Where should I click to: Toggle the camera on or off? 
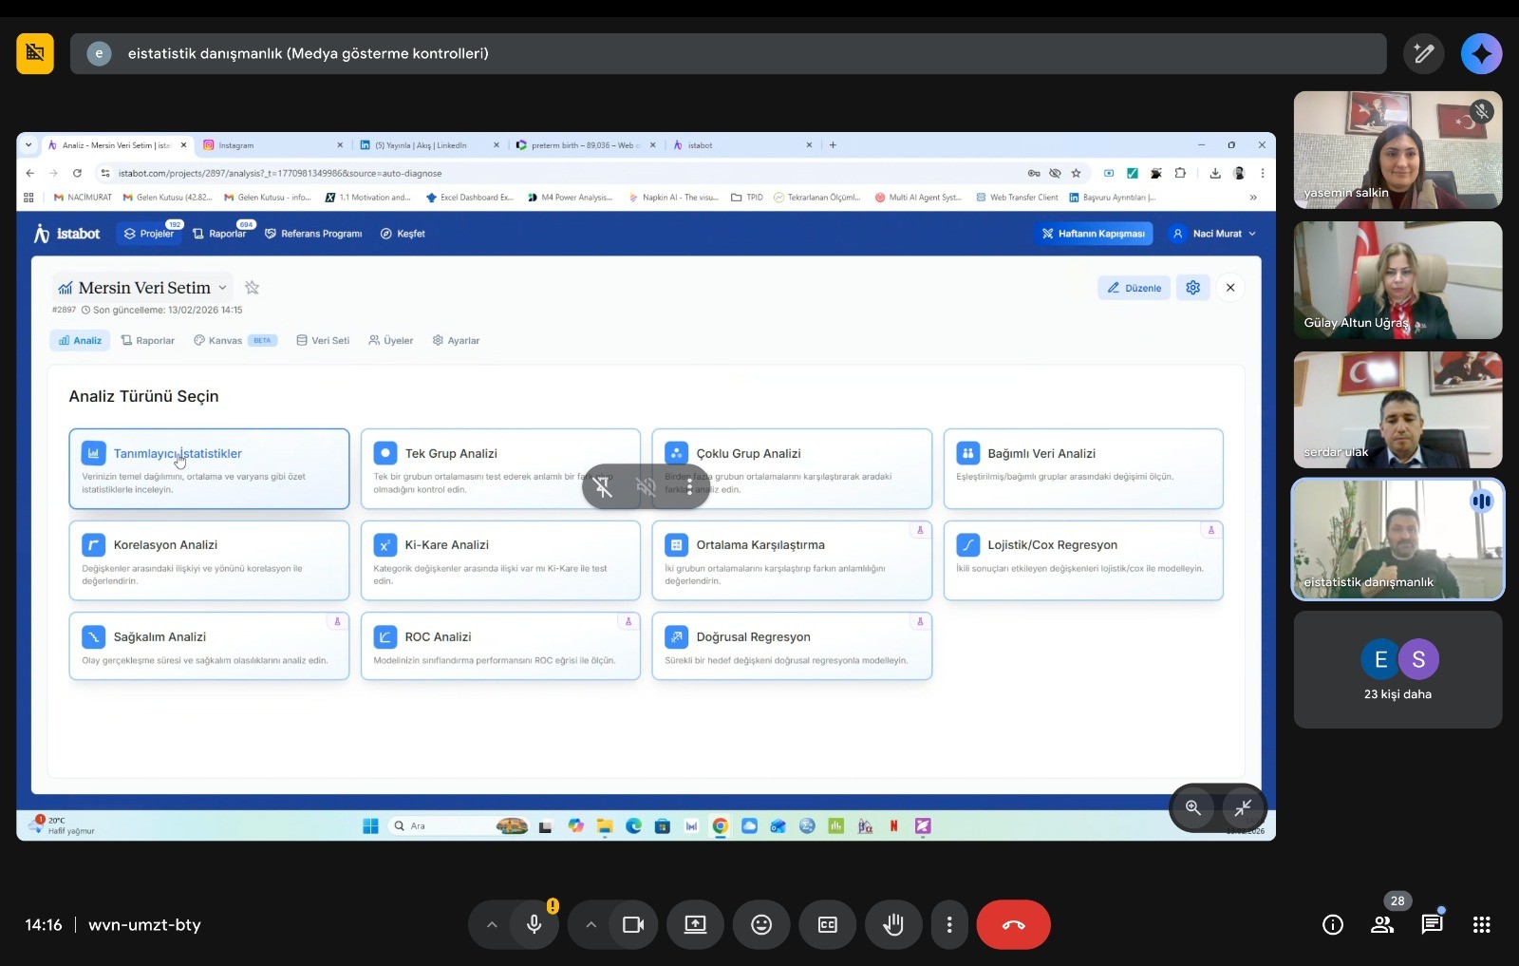coord(633,924)
